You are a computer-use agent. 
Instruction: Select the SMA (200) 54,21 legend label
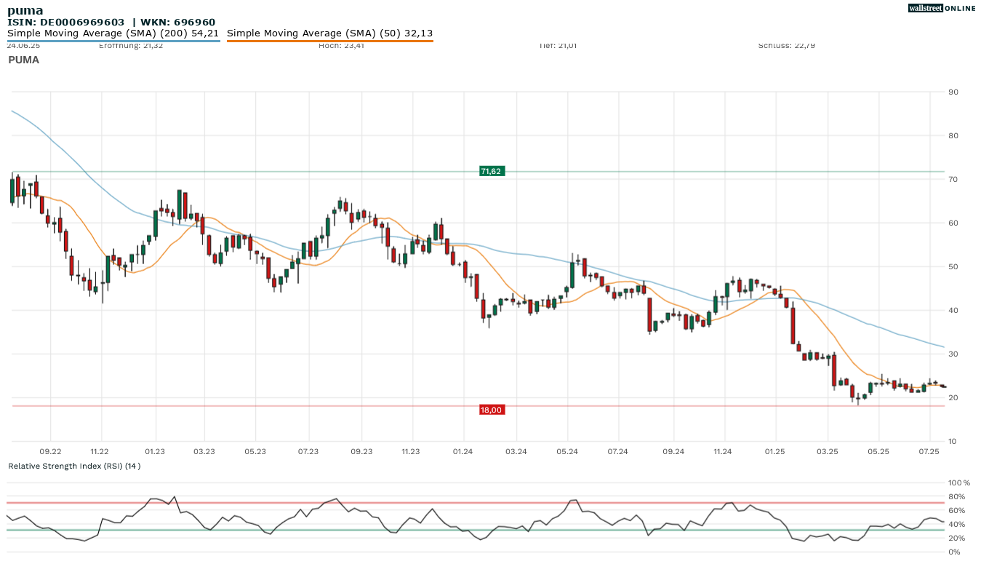(x=113, y=33)
